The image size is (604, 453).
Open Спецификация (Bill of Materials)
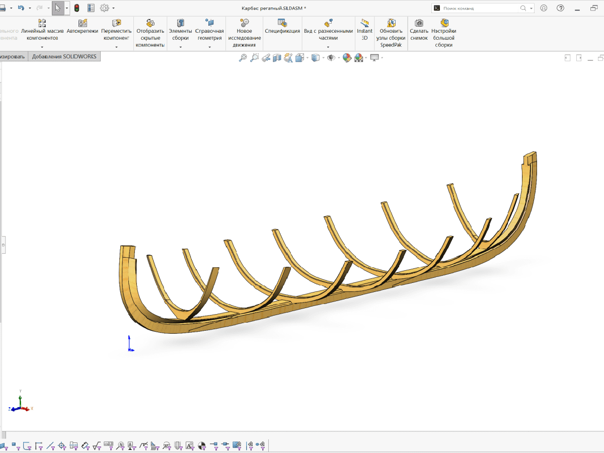tap(282, 27)
